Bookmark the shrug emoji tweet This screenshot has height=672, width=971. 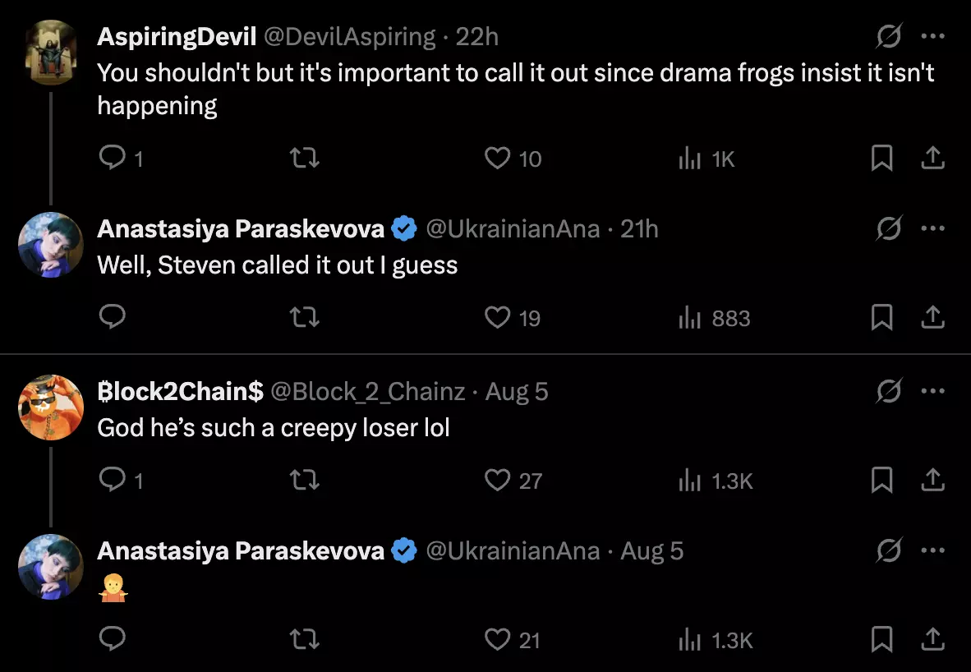coord(881,639)
